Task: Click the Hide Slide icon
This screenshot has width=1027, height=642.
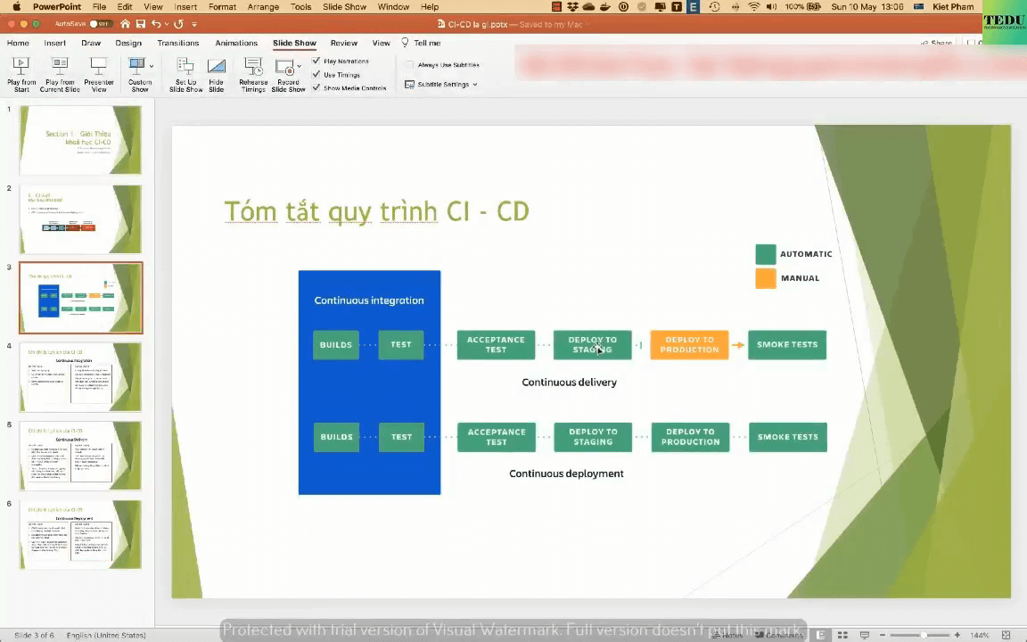Action: click(x=216, y=67)
